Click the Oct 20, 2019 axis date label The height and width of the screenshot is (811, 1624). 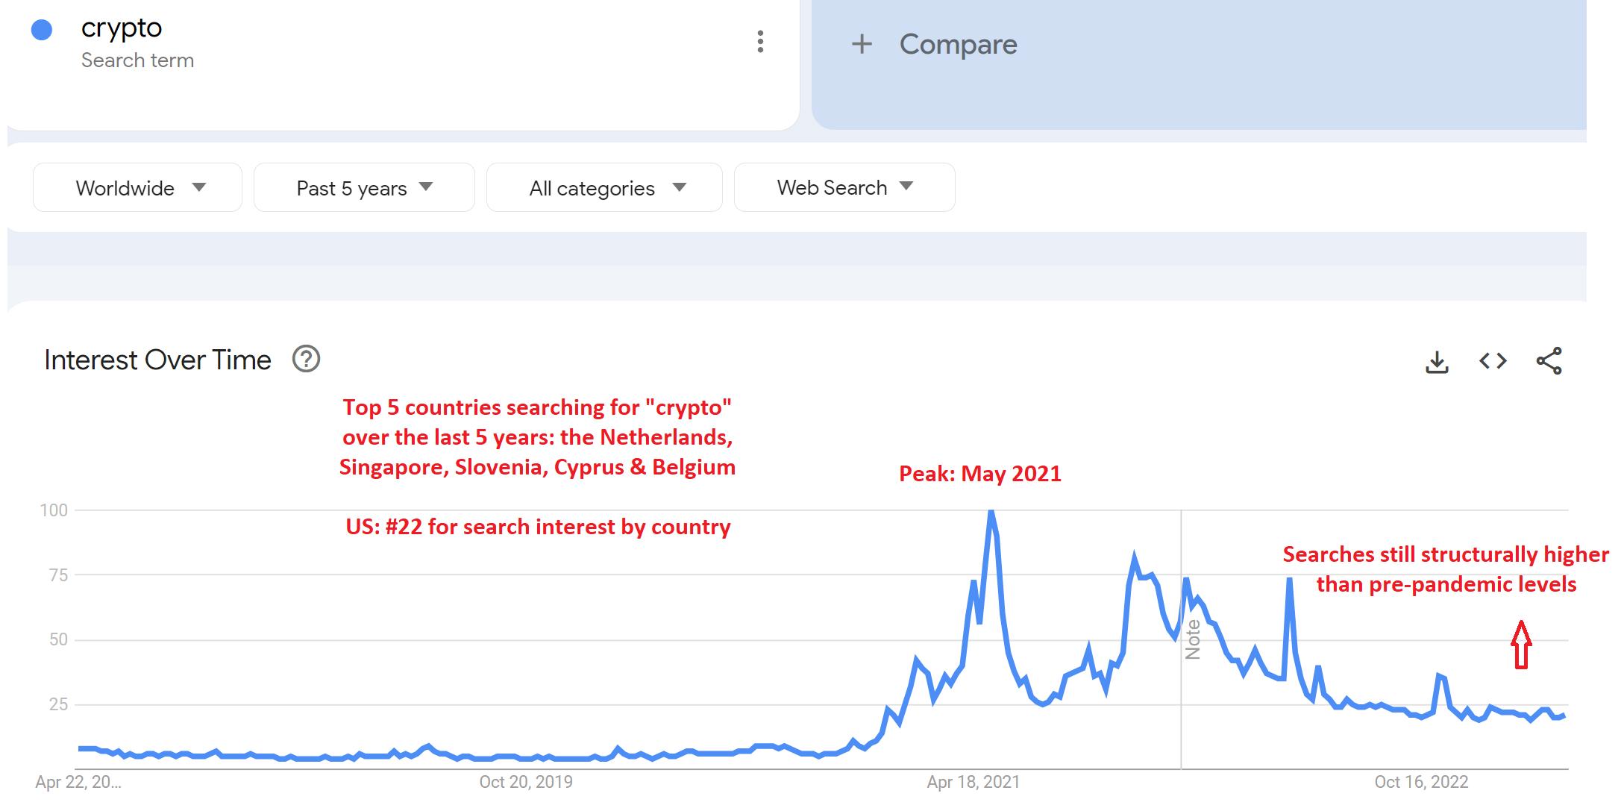point(526,782)
